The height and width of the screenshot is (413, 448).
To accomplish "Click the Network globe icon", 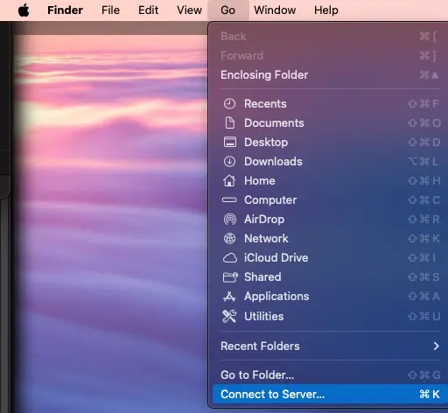I will coord(229,239).
